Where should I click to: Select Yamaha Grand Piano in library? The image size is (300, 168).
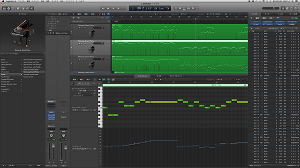point(31,74)
